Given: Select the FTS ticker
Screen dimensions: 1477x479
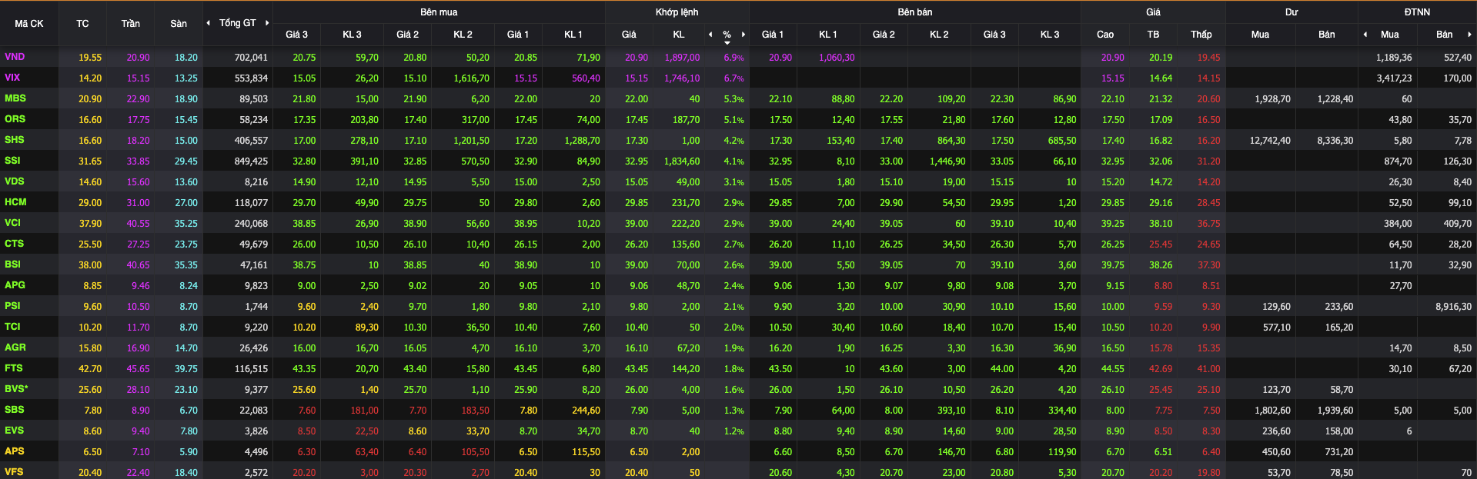Looking at the screenshot, I should point(14,368).
